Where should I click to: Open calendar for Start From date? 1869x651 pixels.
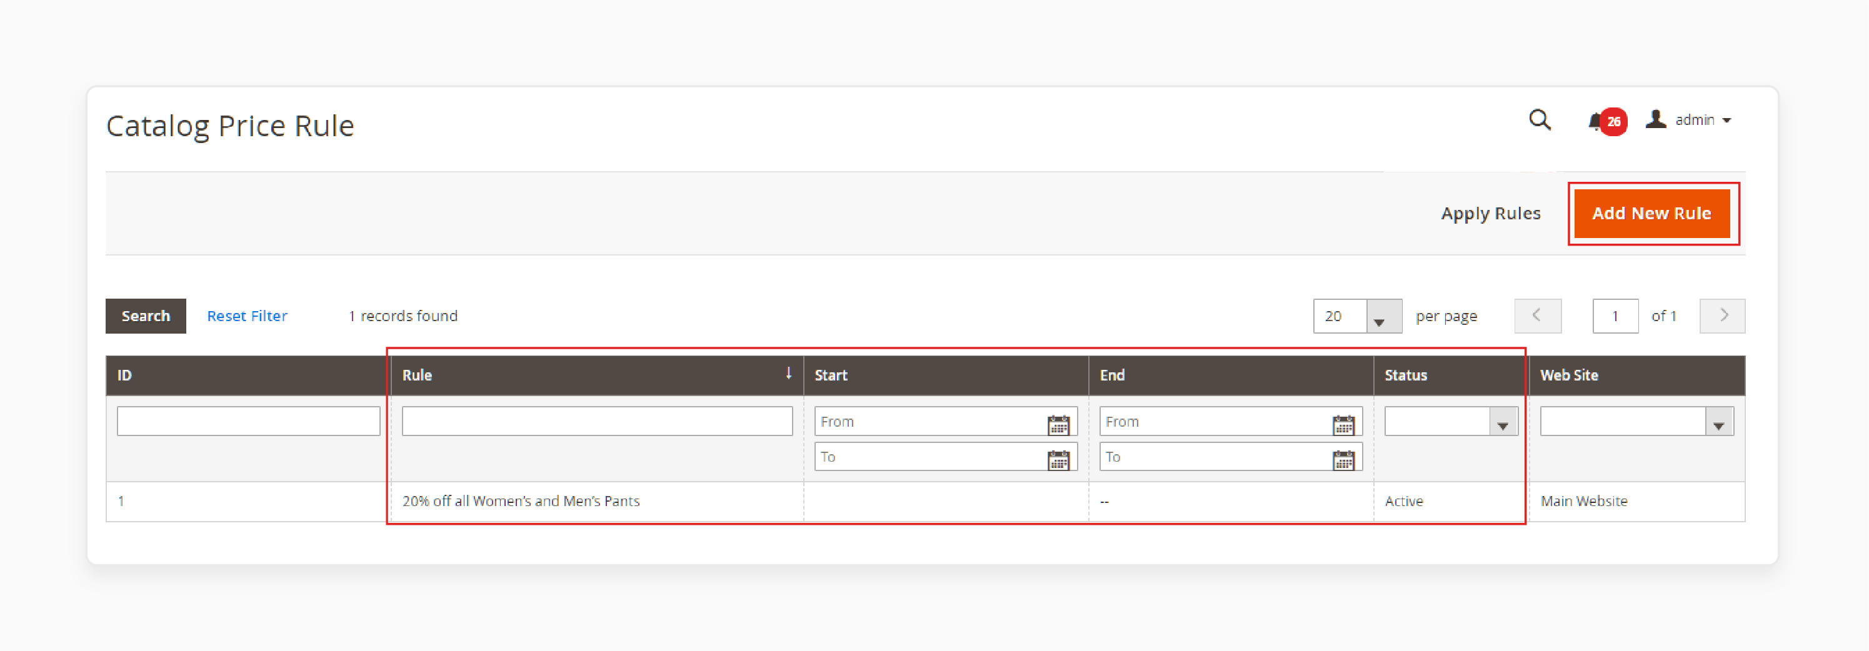(x=1058, y=424)
